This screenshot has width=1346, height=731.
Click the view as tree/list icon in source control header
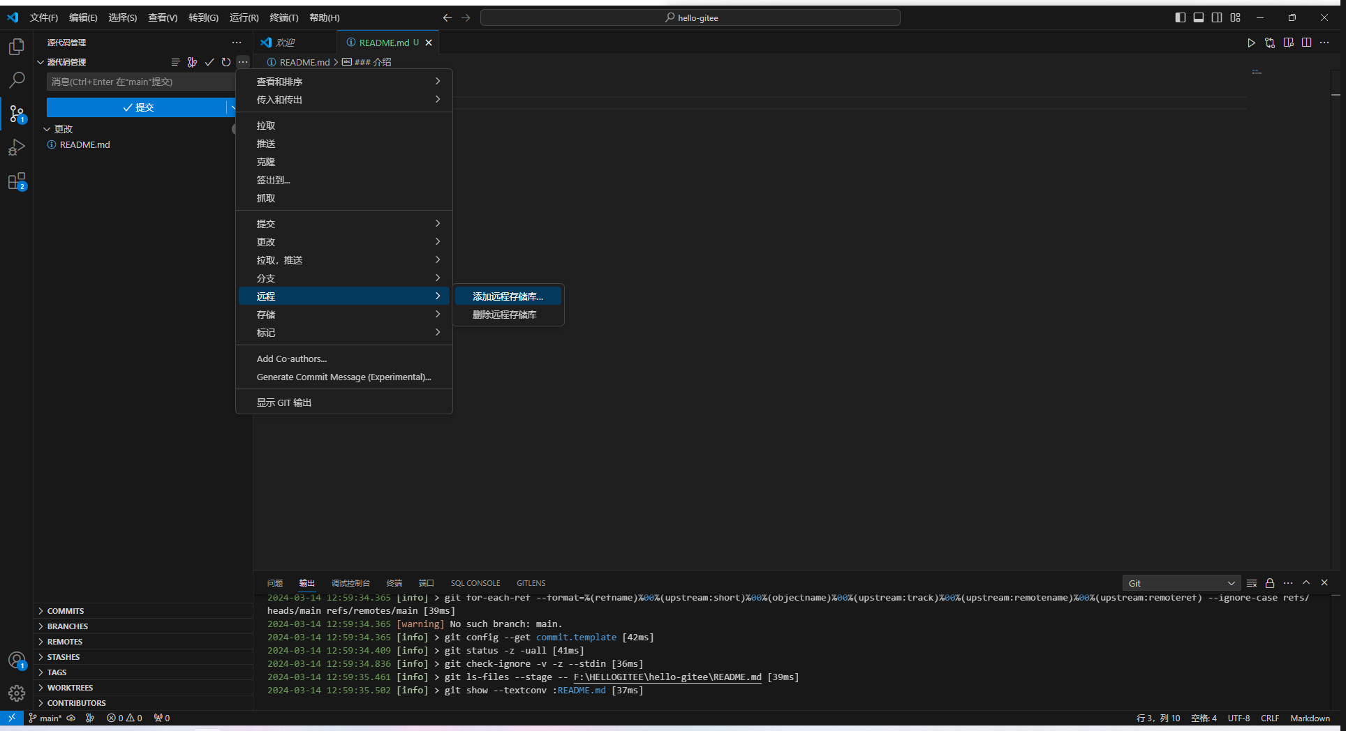pos(176,62)
